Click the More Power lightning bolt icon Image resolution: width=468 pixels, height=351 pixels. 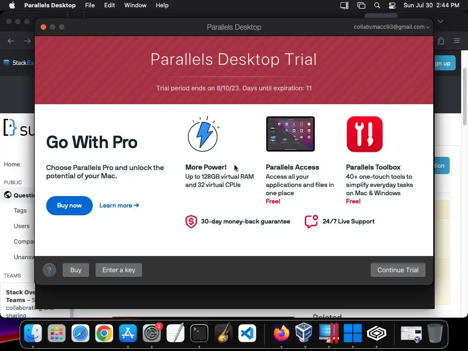point(203,134)
